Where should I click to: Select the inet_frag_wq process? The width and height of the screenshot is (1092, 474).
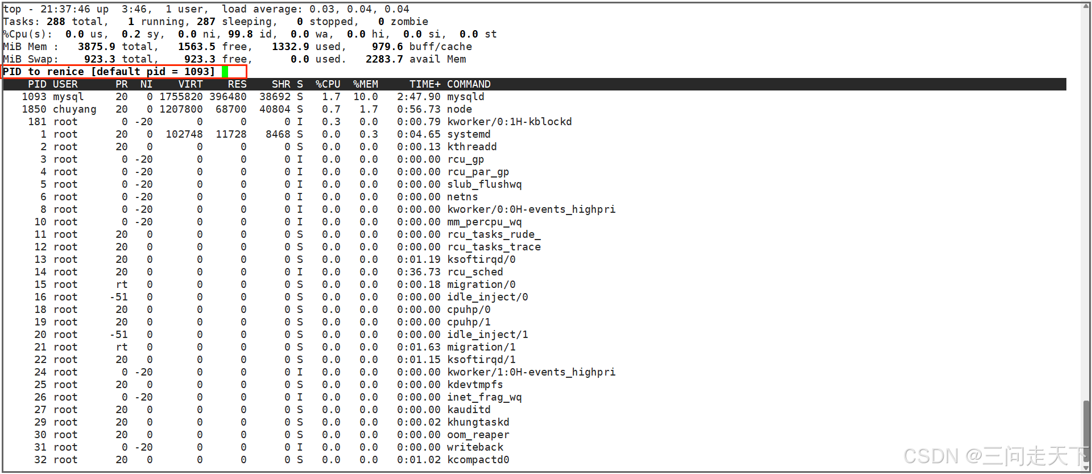tap(485, 397)
